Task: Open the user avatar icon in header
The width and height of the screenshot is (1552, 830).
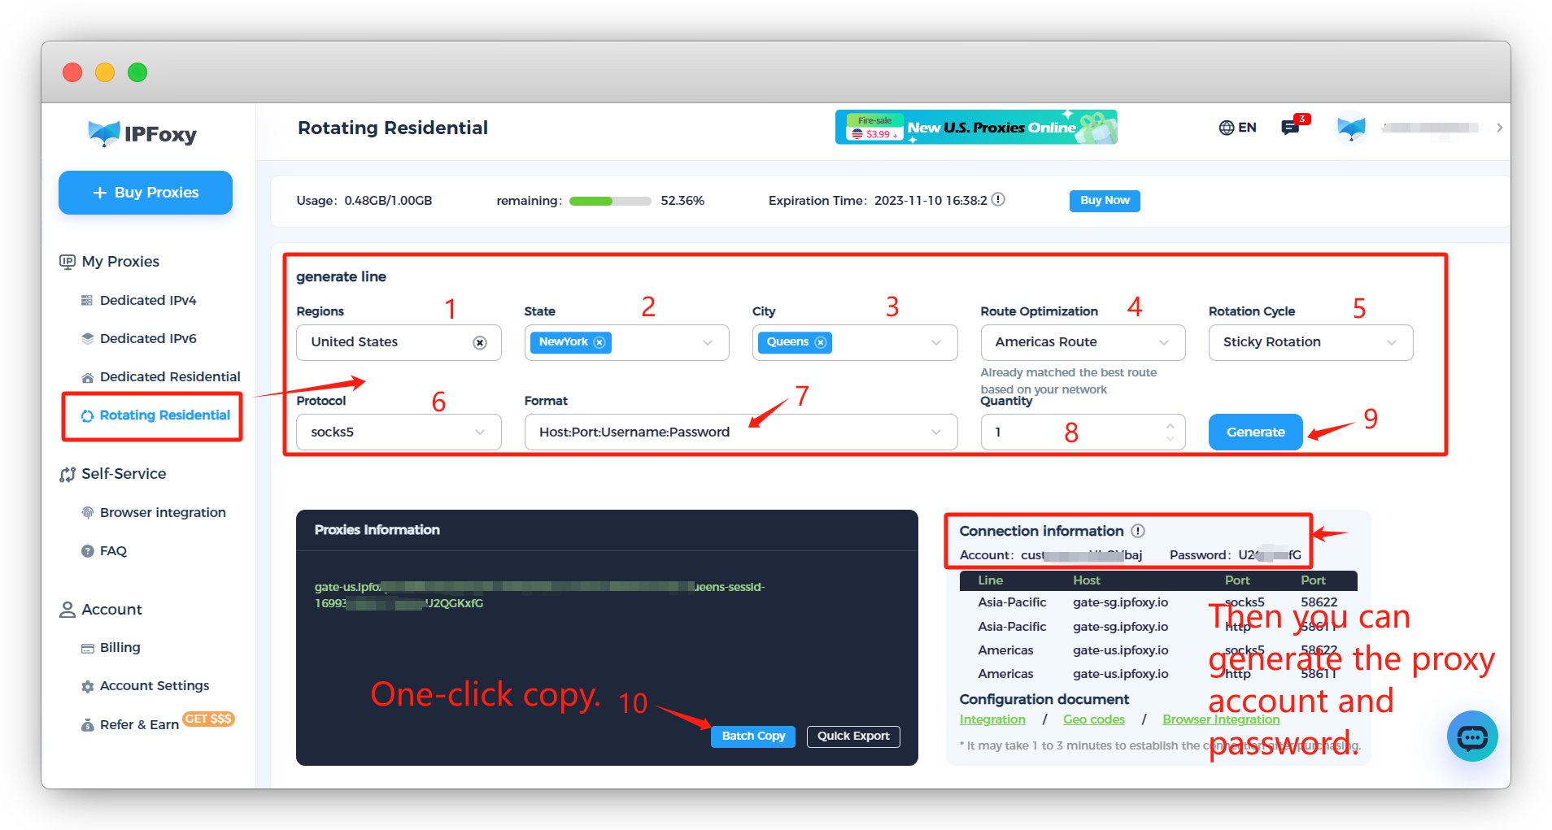Action: (x=1351, y=127)
